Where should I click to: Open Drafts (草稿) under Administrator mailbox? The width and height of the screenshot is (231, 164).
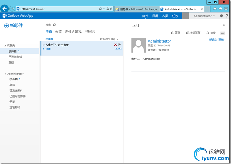point(12,85)
